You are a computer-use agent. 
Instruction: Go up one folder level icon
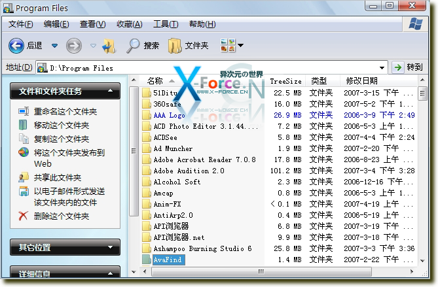tap(109, 46)
